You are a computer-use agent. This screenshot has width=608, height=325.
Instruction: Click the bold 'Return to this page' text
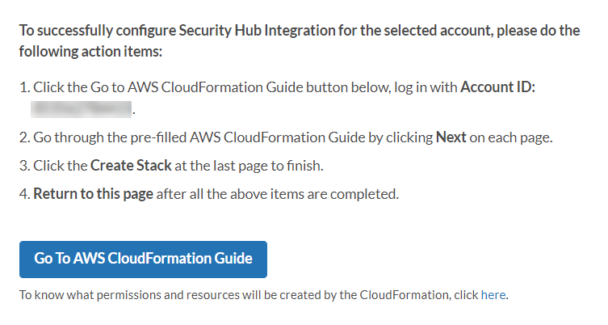click(93, 194)
